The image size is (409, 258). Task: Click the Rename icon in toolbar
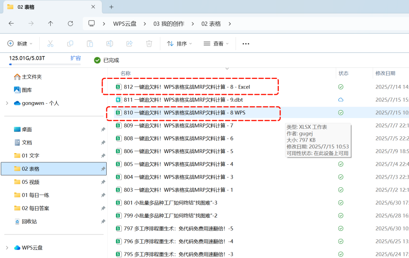click(x=109, y=44)
